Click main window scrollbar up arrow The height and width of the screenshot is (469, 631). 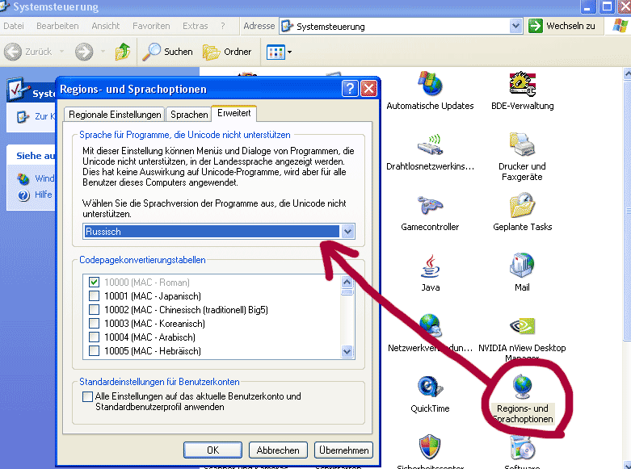click(628, 74)
